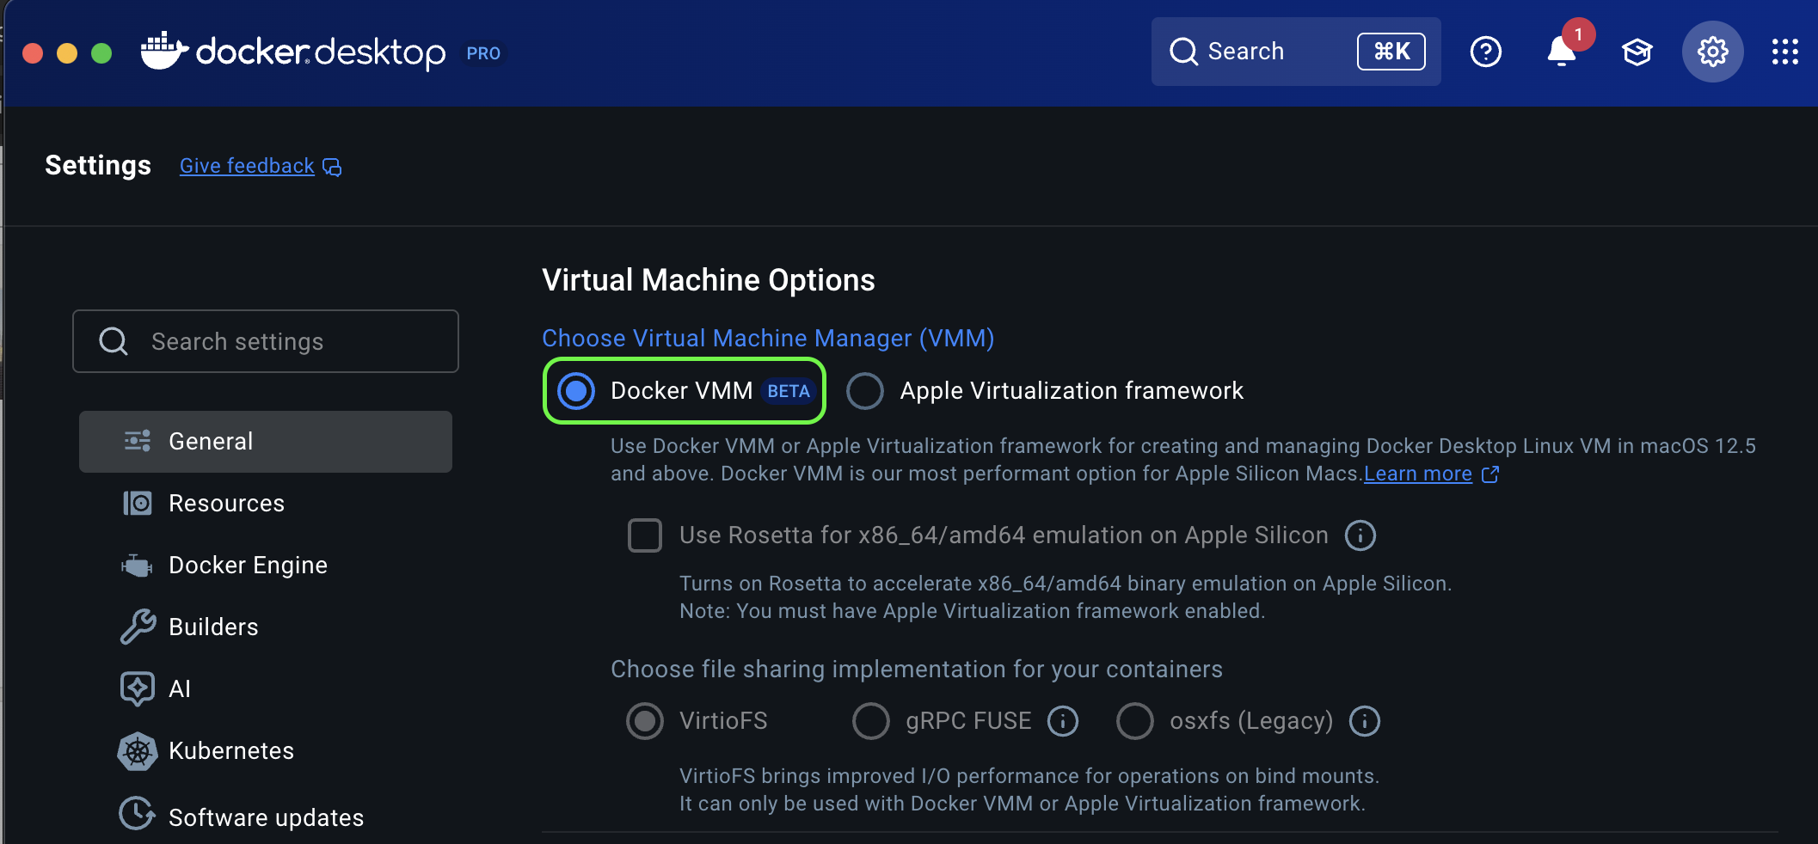Select the Docker VMM radio button

click(x=575, y=391)
